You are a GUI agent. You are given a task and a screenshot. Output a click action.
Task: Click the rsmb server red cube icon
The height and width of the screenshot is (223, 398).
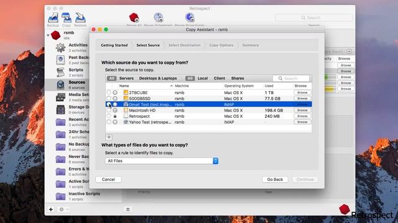[x=55, y=35]
